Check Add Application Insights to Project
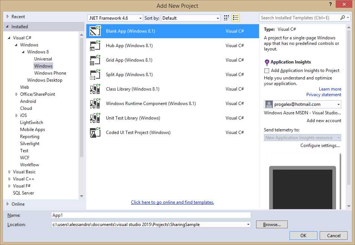Viewport: 355px width, 245px height. (267, 70)
